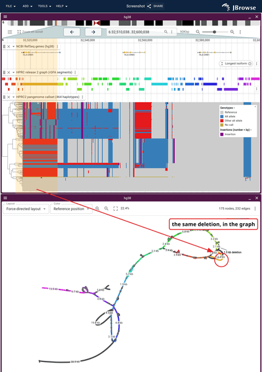262x372 pixels.
Task: Open the TOOLS menu
Action: [45, 6]
